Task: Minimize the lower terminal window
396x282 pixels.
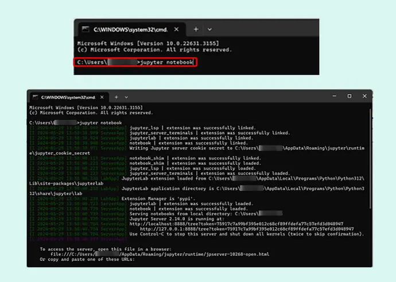Action: (335, 96)
